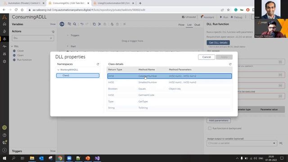Switch to the UsingDLLinAutomation360 browser tab

(113, 3)
